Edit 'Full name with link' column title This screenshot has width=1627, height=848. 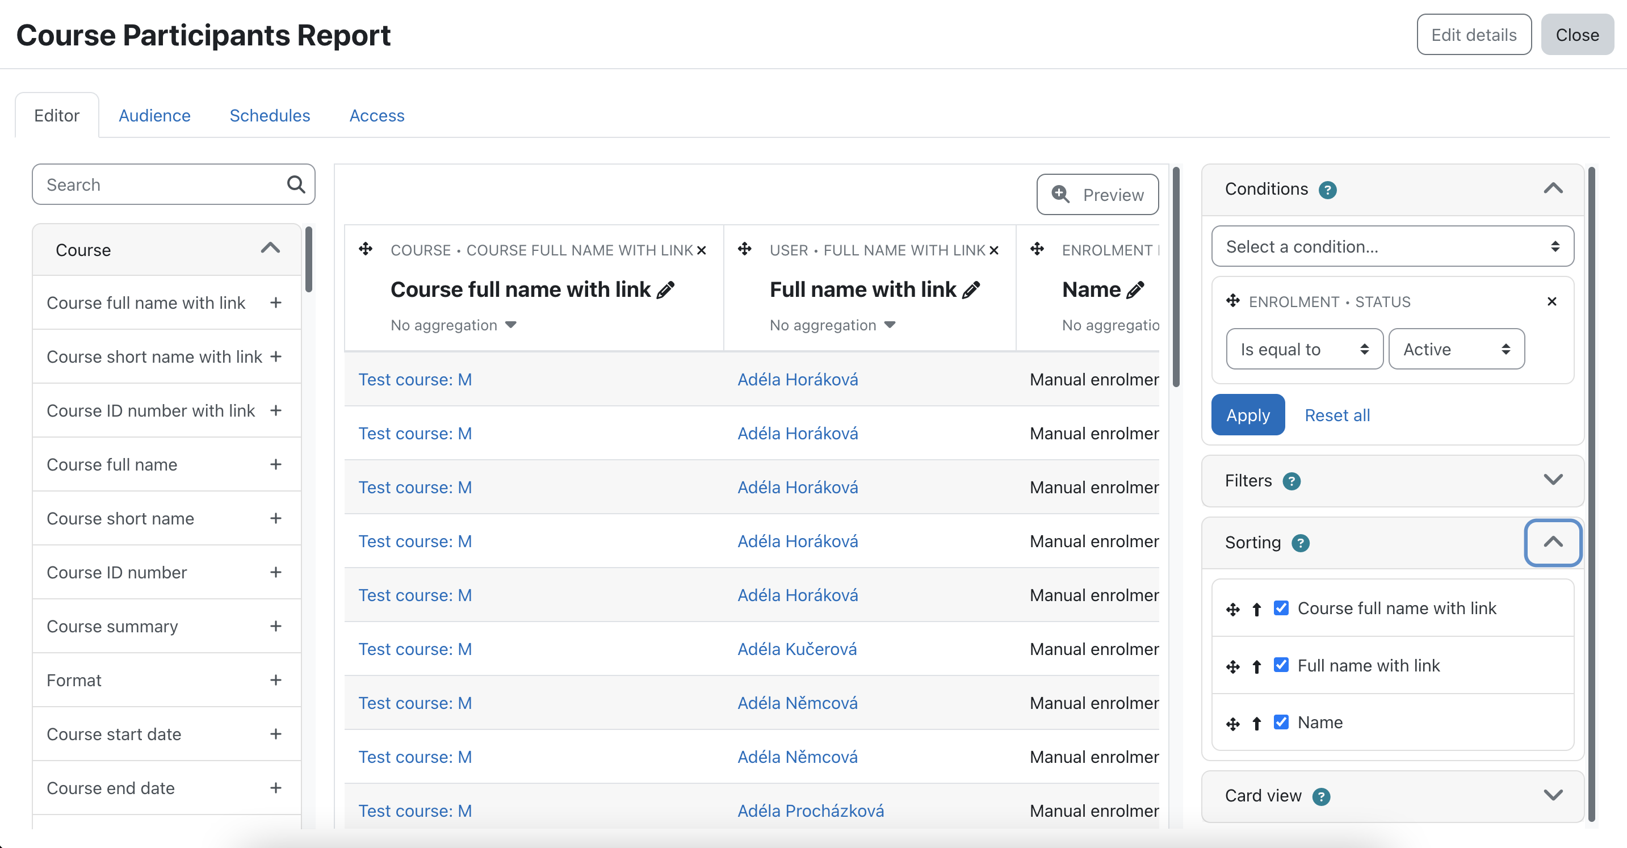click(971, 290)
